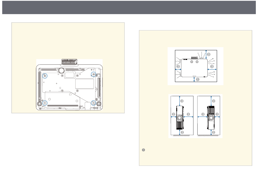
Task: Click the top-view ventilation clearance diagram
Action: 195,66
